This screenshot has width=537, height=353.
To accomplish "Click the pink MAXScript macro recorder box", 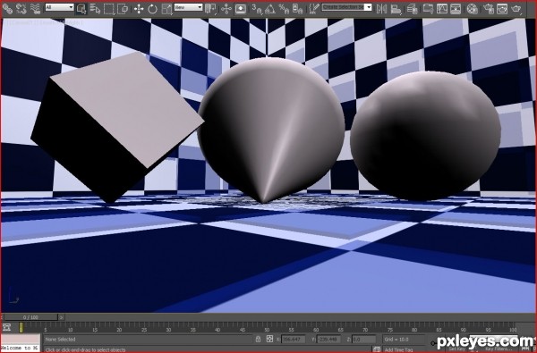I will click(x=21, y=339).
